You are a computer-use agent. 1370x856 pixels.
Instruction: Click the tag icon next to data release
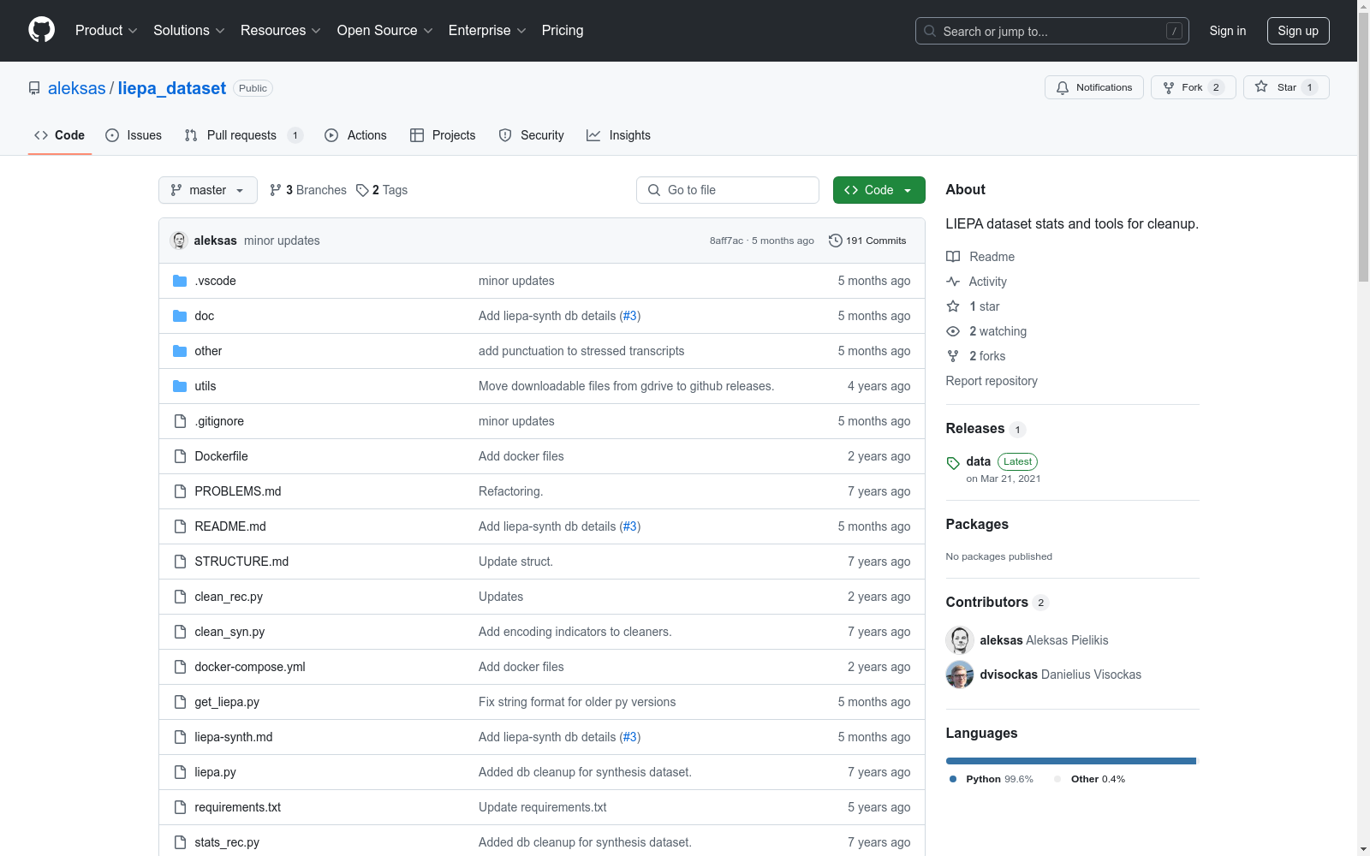(953, 463)
